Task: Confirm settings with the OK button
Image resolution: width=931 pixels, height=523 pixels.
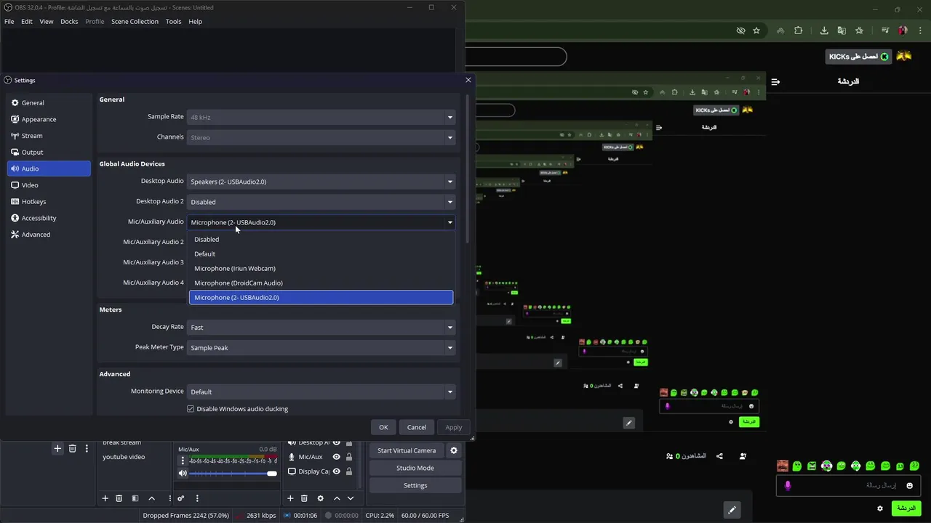Action: [x=383, y=427]
